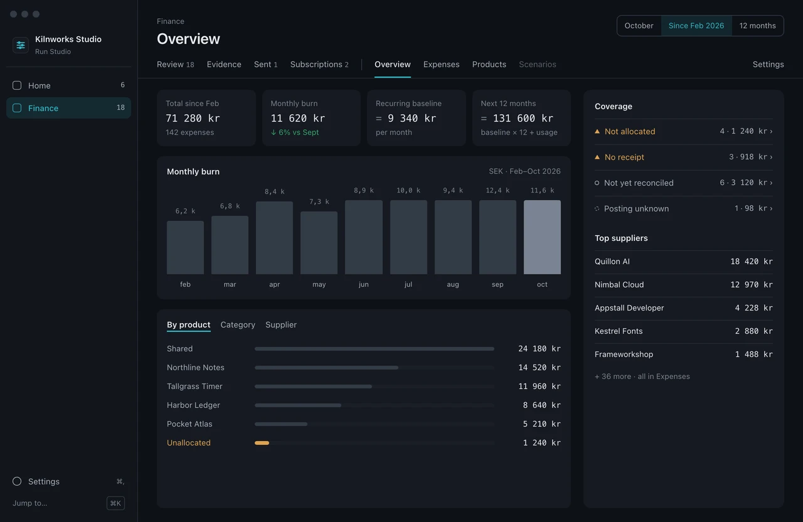Click the sep bar in Monthly burn chart
This screenshot has width=803, height=522.
click(x=497, y=237)
